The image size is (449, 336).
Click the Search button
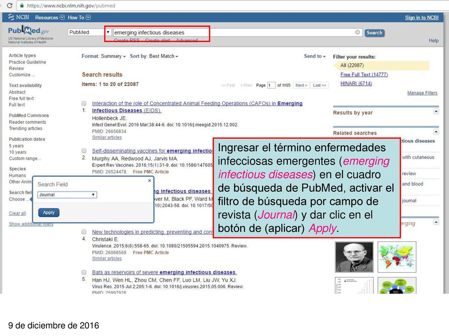pyautogui.click(x=374, y=33)
